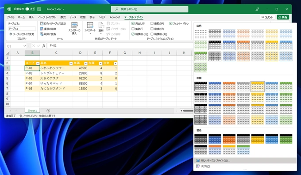Click the 共有 button
Image resolution: width=301 pixels, height=175 pixels.
click(x=283, y=17)
